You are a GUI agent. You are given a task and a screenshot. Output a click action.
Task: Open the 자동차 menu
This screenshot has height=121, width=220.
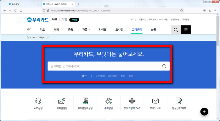[86, 29]
